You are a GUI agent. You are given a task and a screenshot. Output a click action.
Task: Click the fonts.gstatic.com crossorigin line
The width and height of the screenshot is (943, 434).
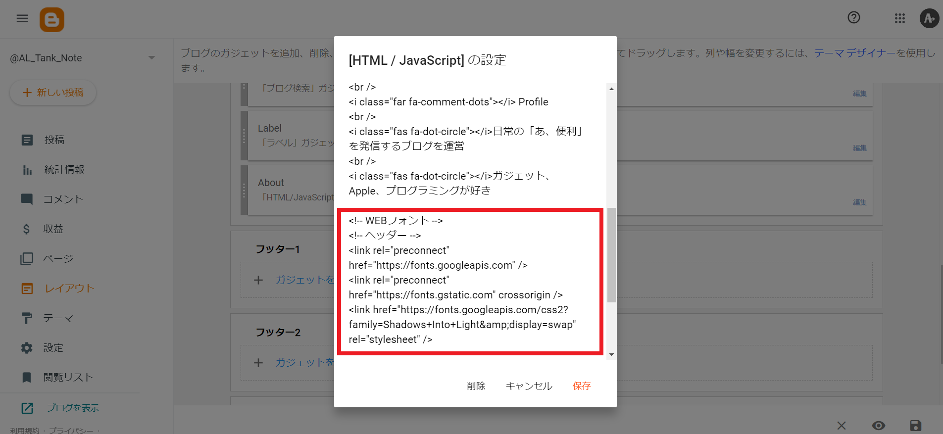pyautogui.click(x=456, y=295)
